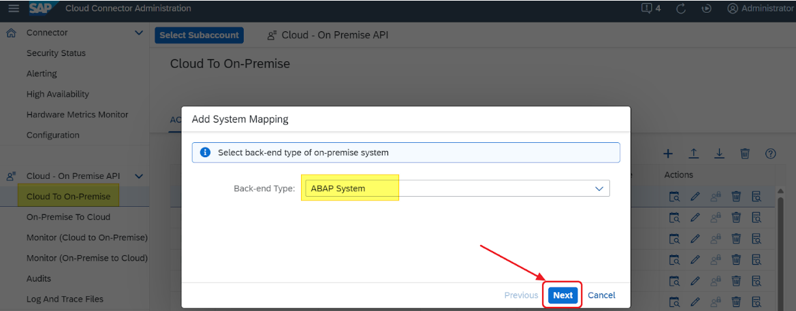Collapse the Cloud - On Premise API chevron
Viewport: 796px width, 311px height.
coord(139,176)
